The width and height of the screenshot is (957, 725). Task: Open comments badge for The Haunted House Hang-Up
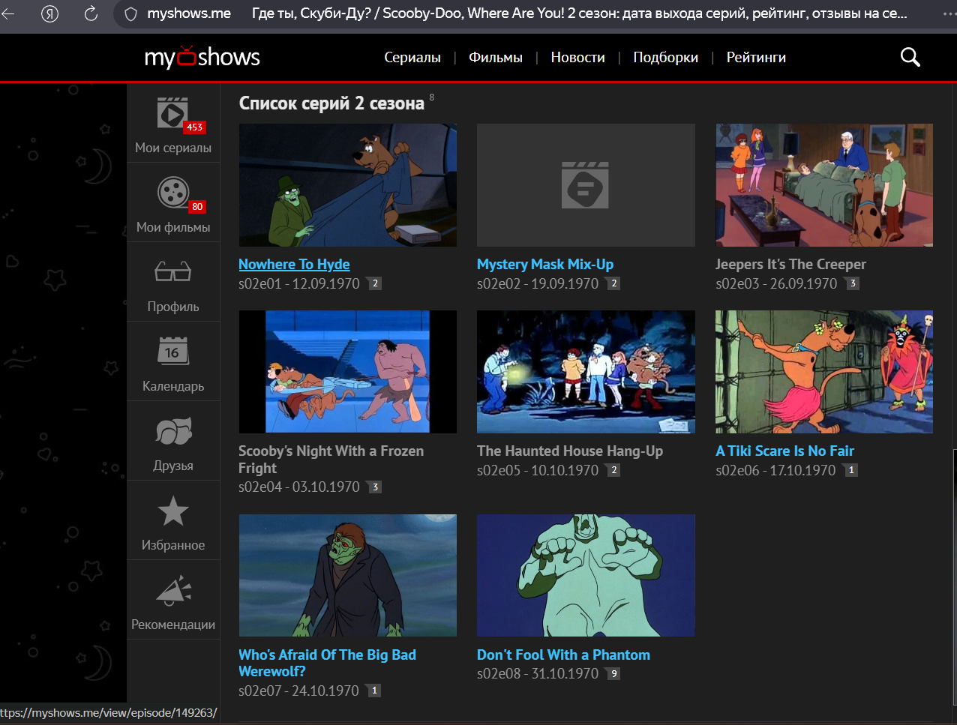click(x=613, y=470)
